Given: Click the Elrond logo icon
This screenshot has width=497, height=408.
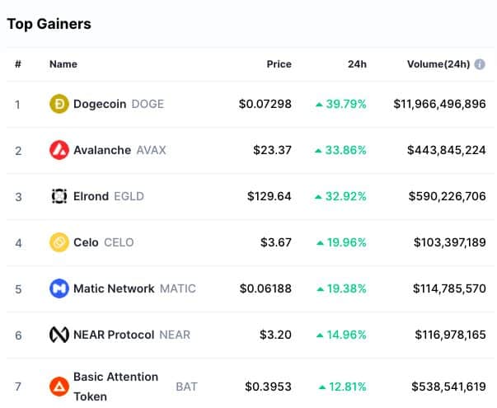Looking at the screenshot, I should pos(59,196).
